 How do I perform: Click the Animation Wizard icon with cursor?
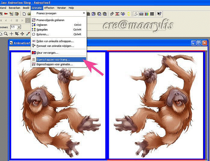pyautogui.click(x=11, y=14)
